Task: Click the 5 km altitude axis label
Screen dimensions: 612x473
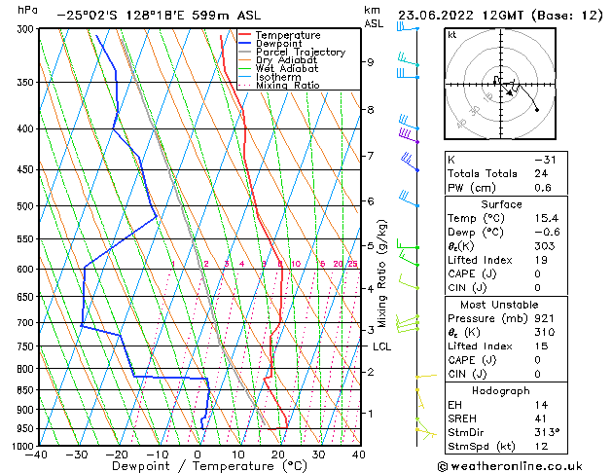Action: pyautogui.click(x=370, y=246)
